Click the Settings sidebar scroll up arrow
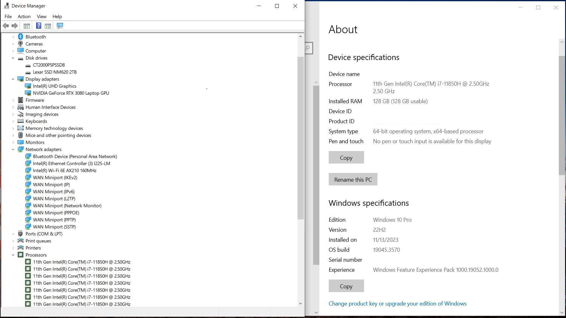 [x=316, y=83]
